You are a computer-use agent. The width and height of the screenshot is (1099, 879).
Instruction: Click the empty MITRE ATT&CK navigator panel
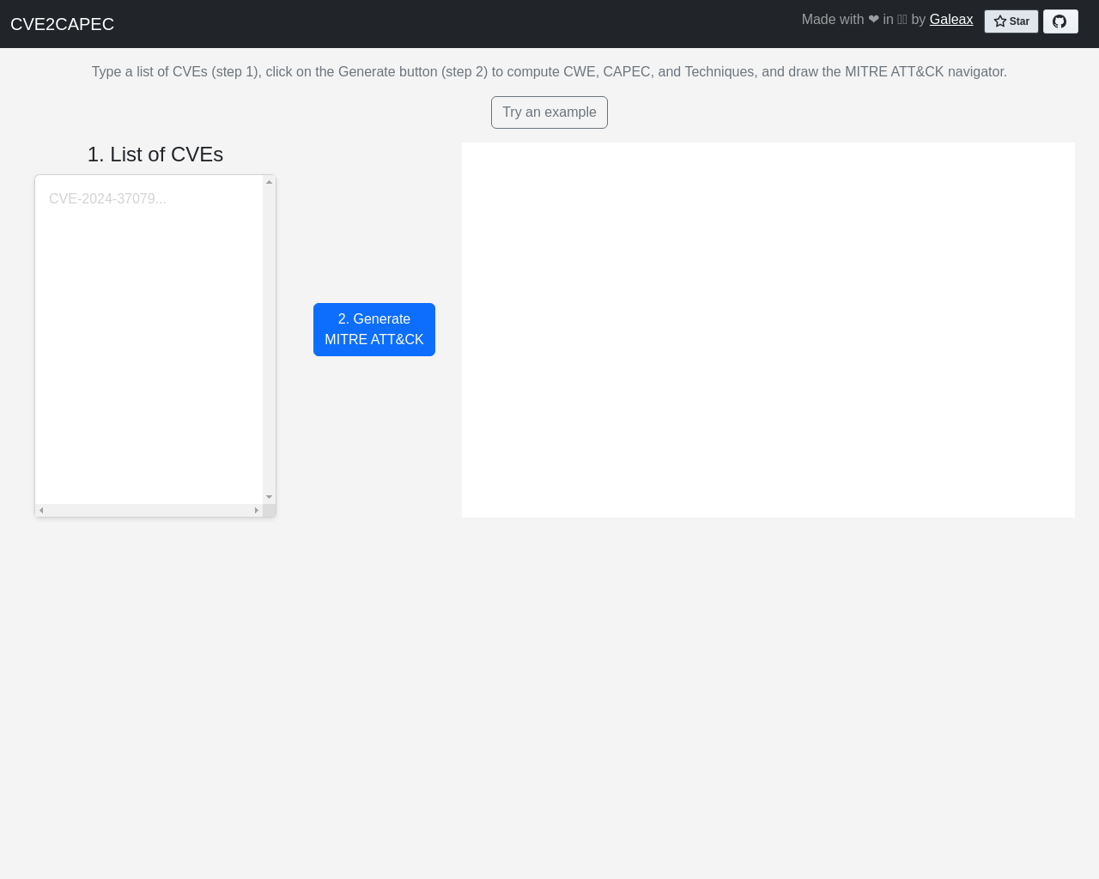coord(768,330)
